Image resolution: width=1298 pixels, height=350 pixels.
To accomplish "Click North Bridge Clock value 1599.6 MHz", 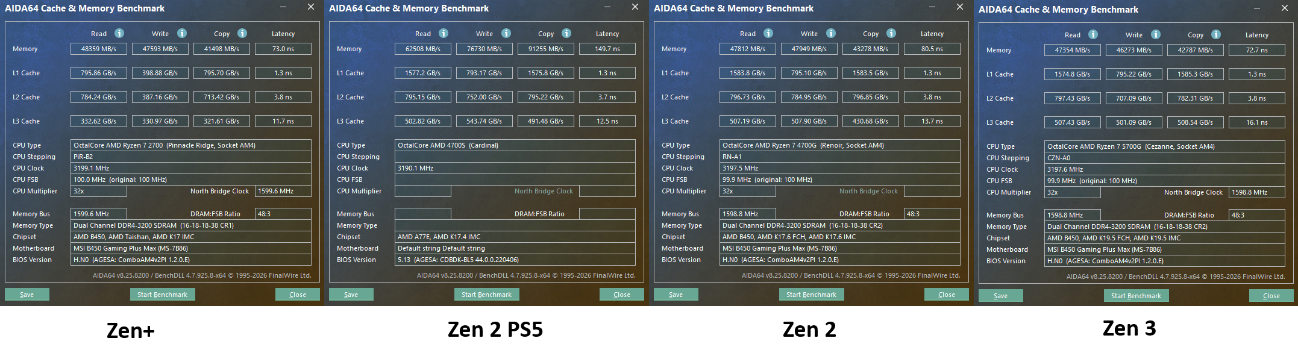I will pos(283,191).
